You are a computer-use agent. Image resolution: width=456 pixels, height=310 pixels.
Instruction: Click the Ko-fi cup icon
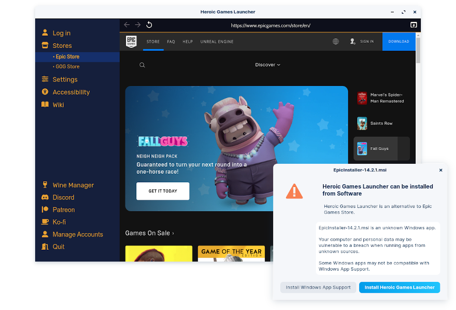(x=45, y=222)
